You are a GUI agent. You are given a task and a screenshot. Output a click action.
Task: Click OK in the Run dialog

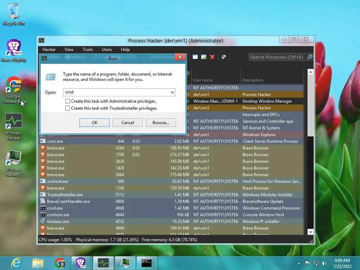pos(95,123)
